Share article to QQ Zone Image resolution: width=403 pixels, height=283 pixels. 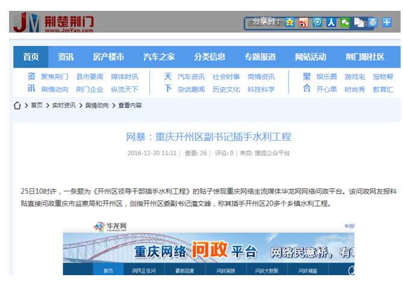pyautogui.click(x=290, y=22)
